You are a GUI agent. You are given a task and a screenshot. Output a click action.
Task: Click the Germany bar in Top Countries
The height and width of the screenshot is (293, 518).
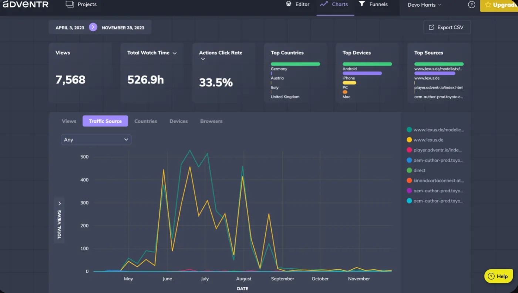point(295,64)
